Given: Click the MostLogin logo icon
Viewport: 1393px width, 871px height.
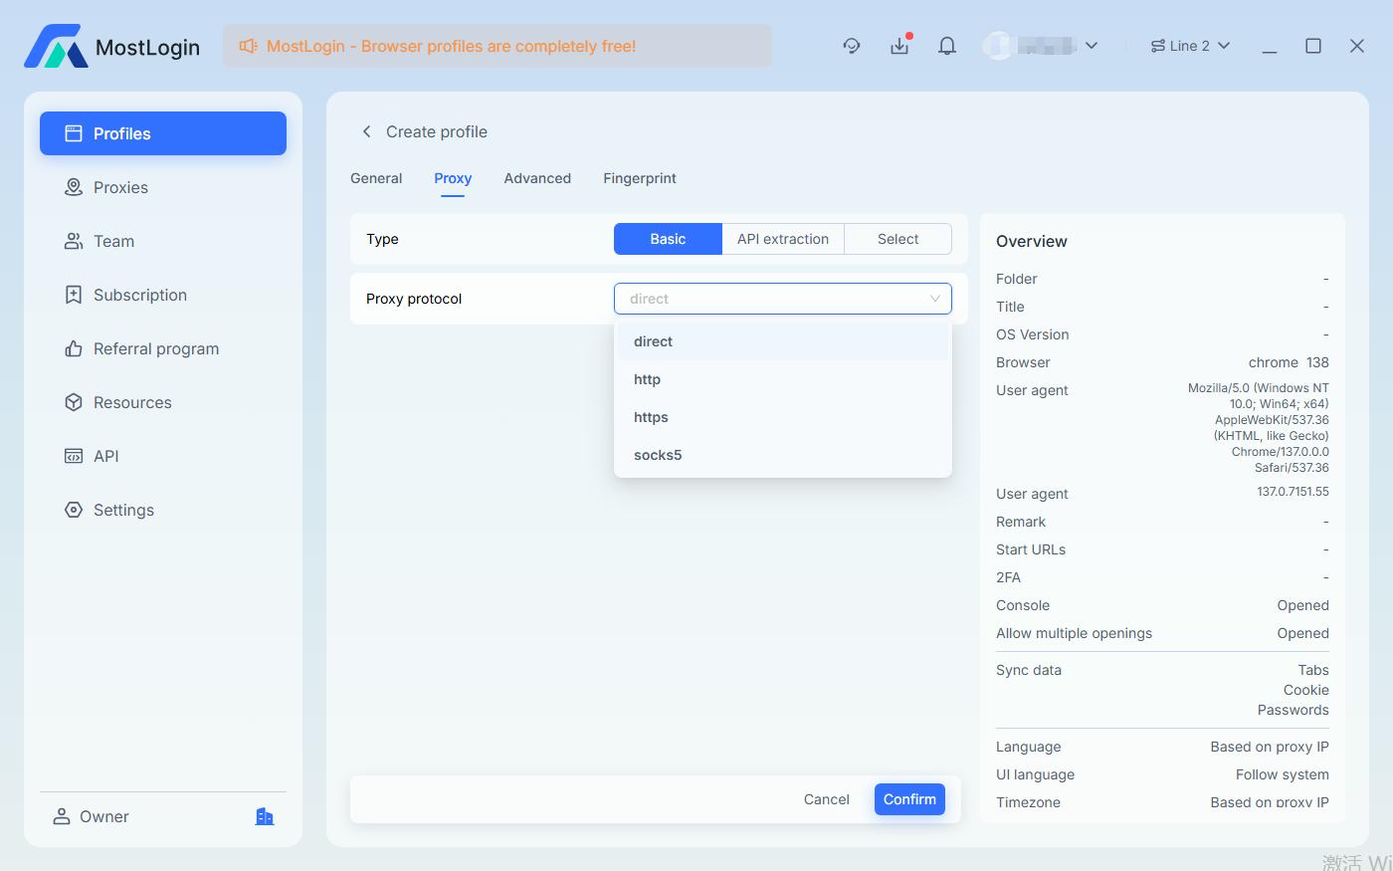Looking at the screenshot, I should click(56, 46).
